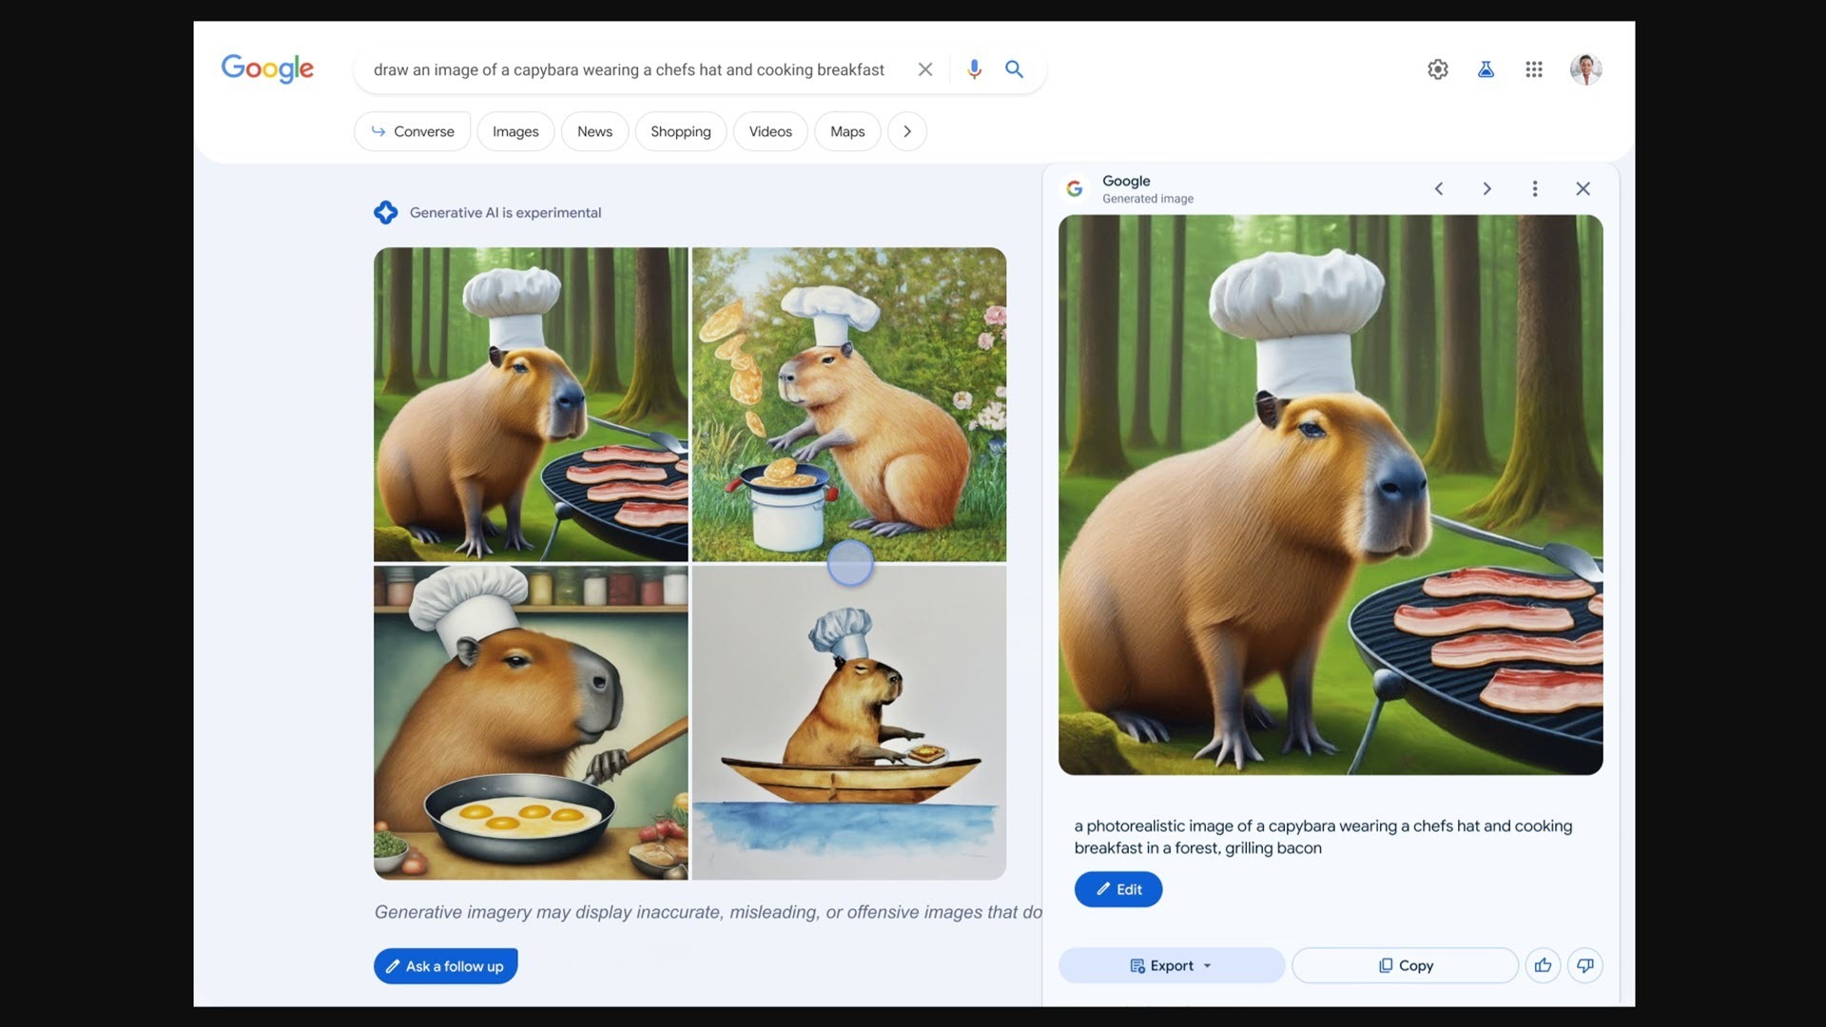Open the Google apps grid icon
Viewport: 1826px width, 1027px height.
(x=1534, y=69)
